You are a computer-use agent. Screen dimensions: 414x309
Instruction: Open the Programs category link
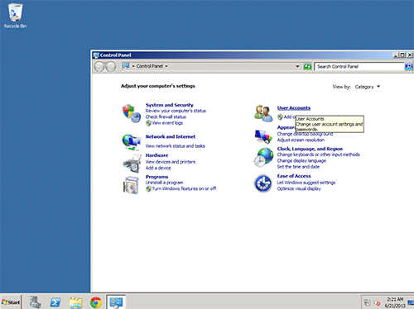(x=156, y=177)
